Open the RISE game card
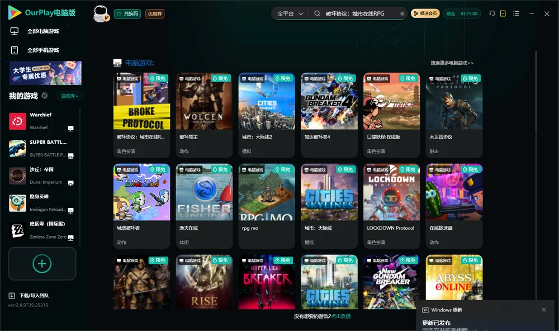This screenshot has width=559, height=331. (204, 282)
